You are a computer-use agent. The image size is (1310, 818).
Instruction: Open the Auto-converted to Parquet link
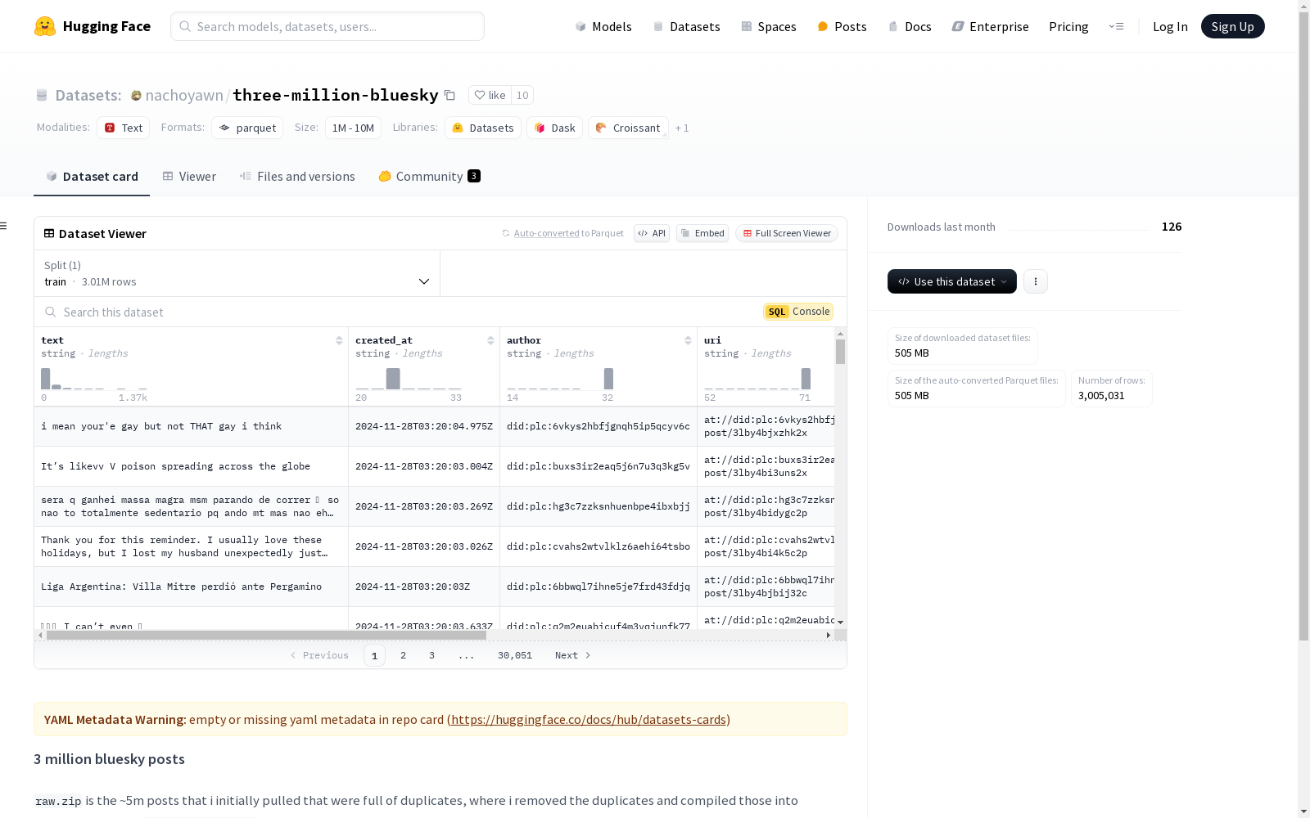coord(546,233)
